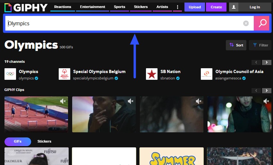
Task: Switch to the Stickers tab
Action: click(x=44, y=141)
